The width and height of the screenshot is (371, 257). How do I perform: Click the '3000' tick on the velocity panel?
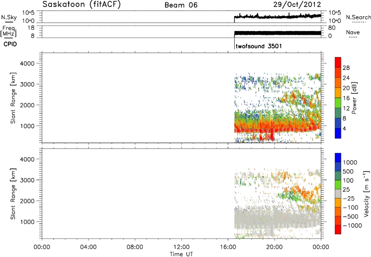coord(27,180)
